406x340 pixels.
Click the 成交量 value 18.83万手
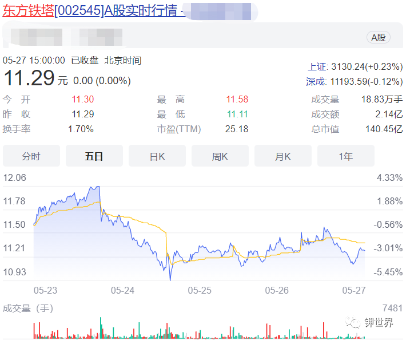[x=382, y=99]
